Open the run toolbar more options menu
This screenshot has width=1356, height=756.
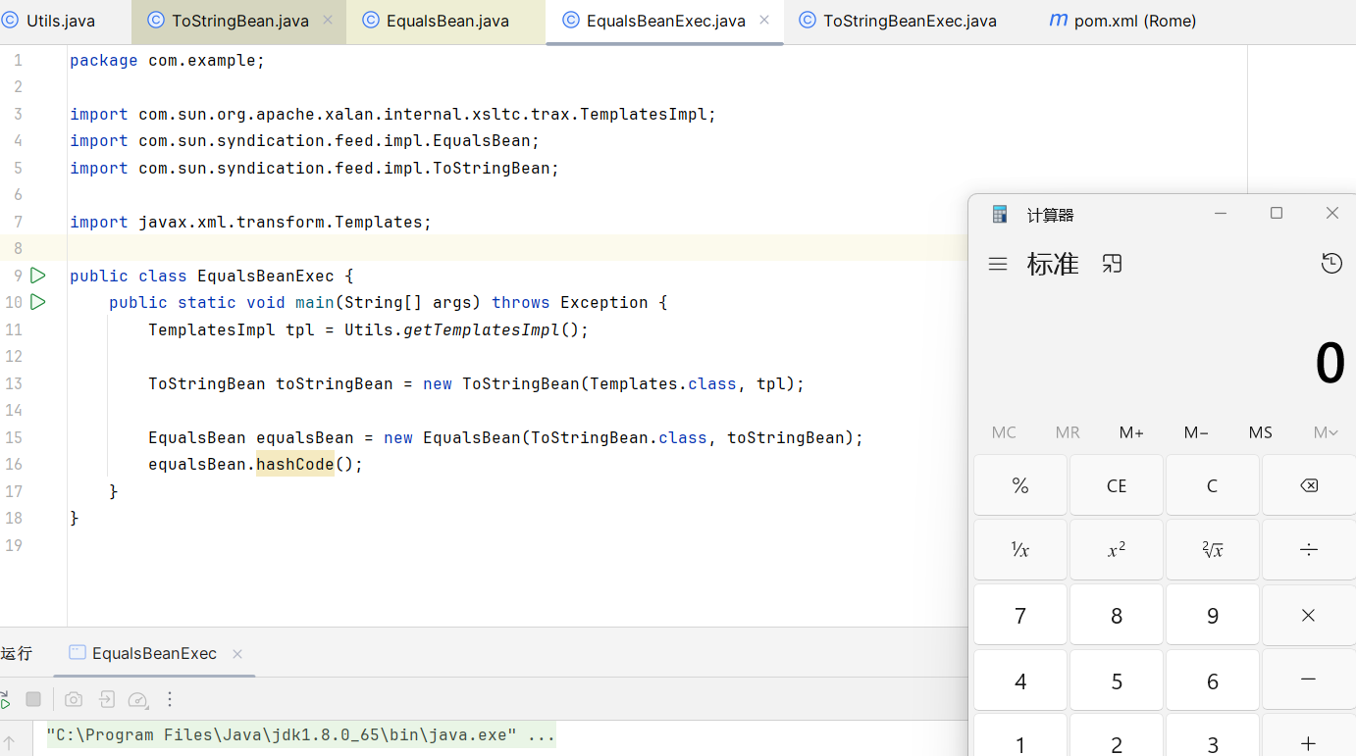(x=170, y=699)
